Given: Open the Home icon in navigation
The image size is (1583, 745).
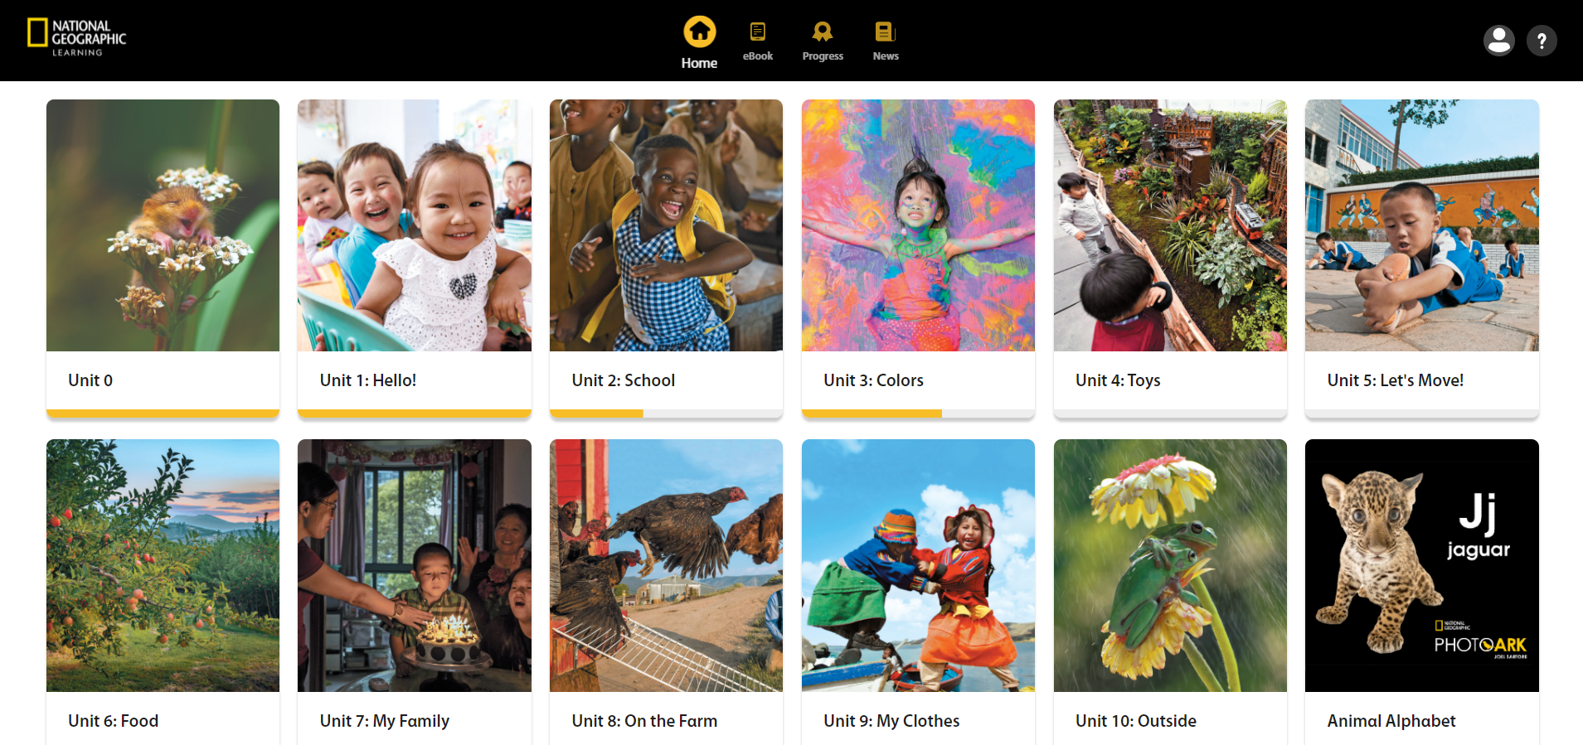Looking at the screenshot, I should click(699, 32).
